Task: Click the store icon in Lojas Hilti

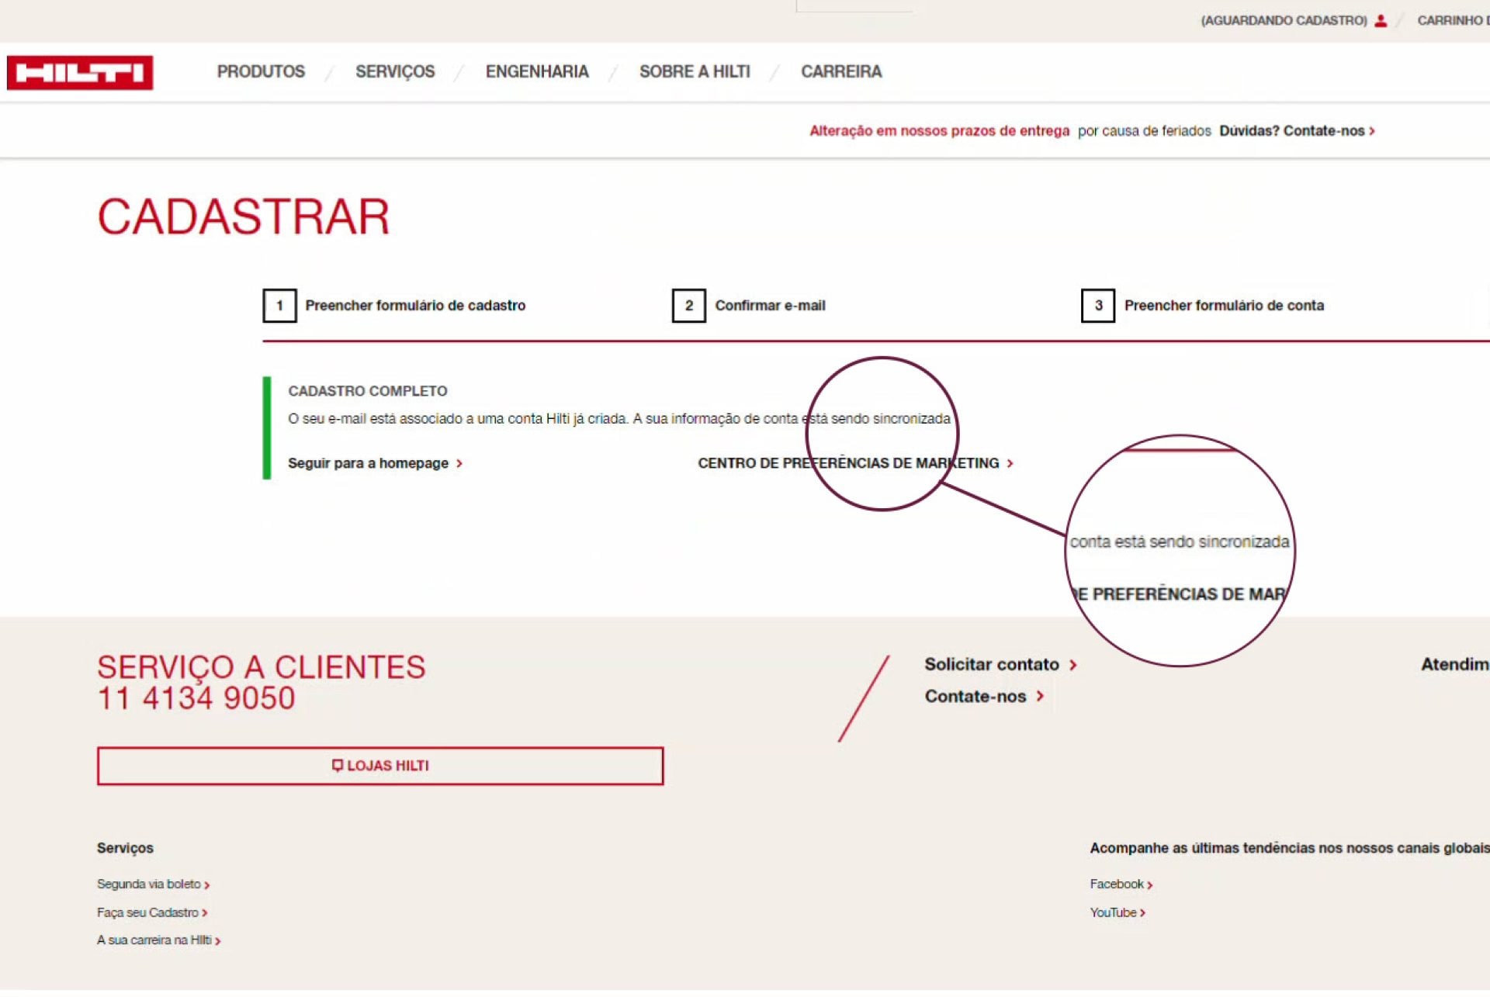Action: tap(337, 767)
